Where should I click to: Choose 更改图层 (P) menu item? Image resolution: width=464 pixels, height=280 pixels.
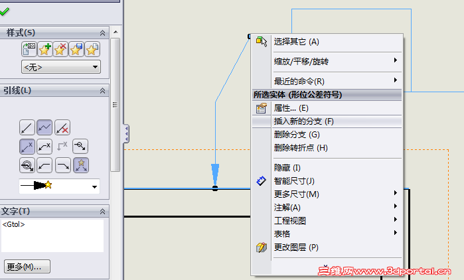(327, 247)
